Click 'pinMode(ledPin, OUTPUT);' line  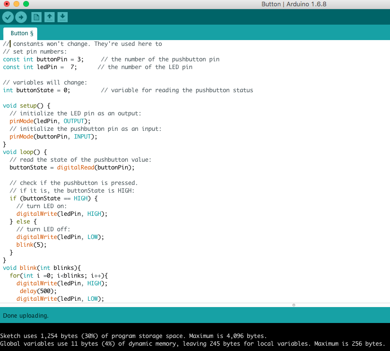point(50,121)
